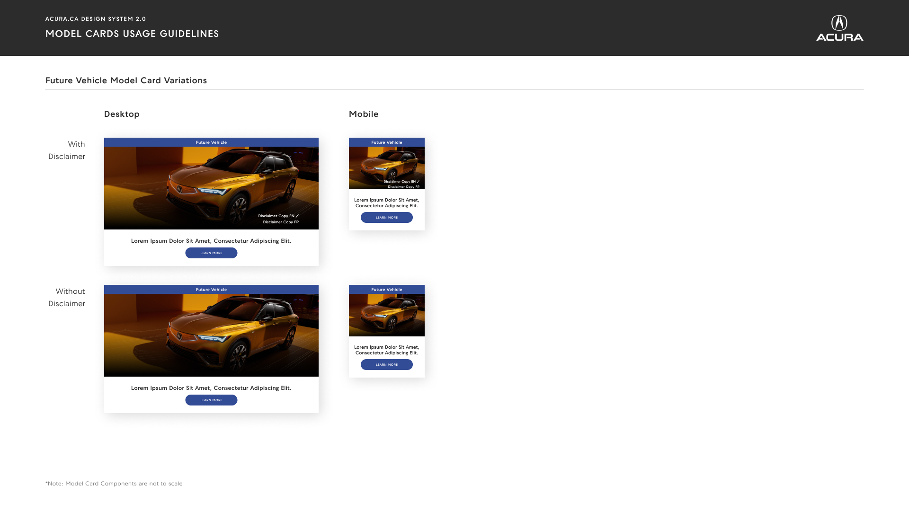909x511 pixels.
Task: Click the Acura logo in the header
Action: 839,28
